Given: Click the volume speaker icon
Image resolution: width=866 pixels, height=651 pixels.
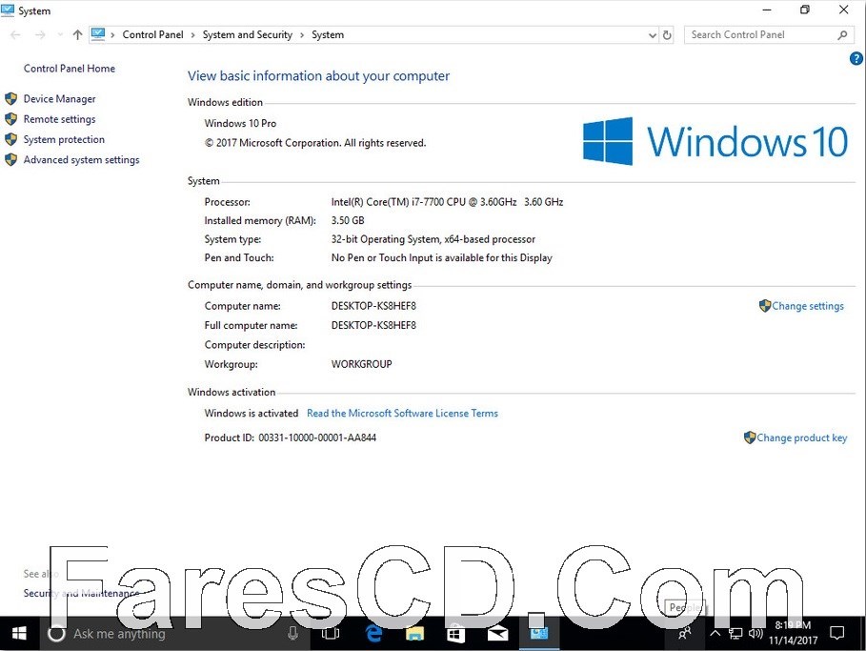Looking at the screenshot, I should coord(755,633).
